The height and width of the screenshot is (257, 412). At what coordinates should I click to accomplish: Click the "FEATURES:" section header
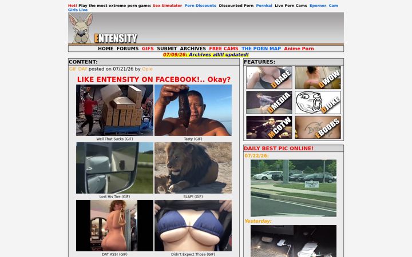pyautogui.click(x=259, y=62)
